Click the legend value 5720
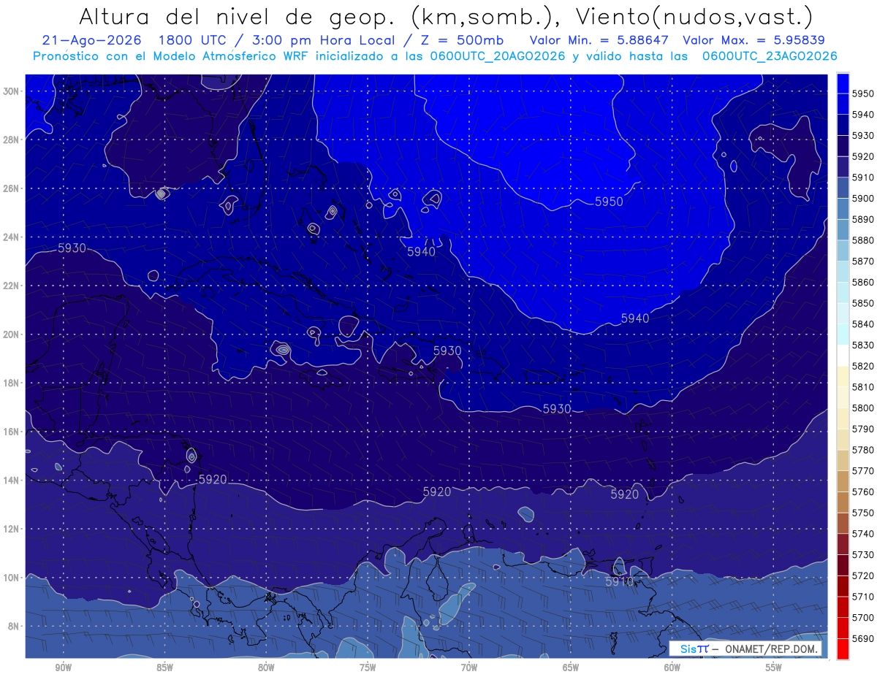This screenshot has height=677, width=877. tap(863, 575)
